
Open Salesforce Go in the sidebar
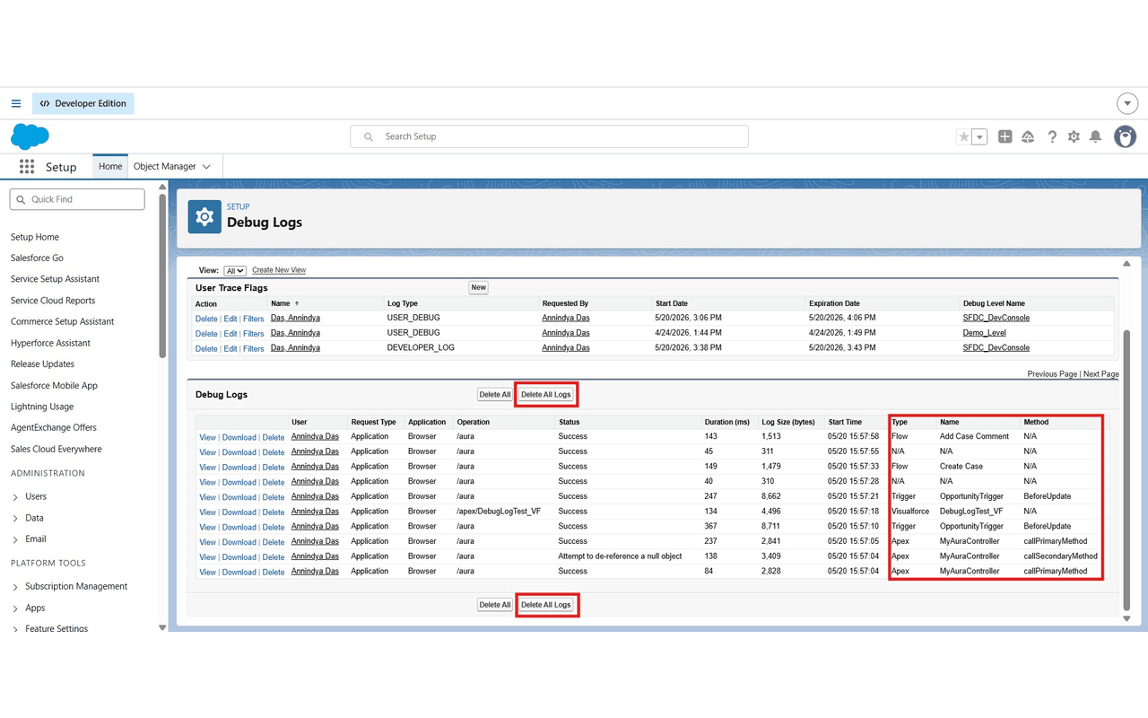37,258
